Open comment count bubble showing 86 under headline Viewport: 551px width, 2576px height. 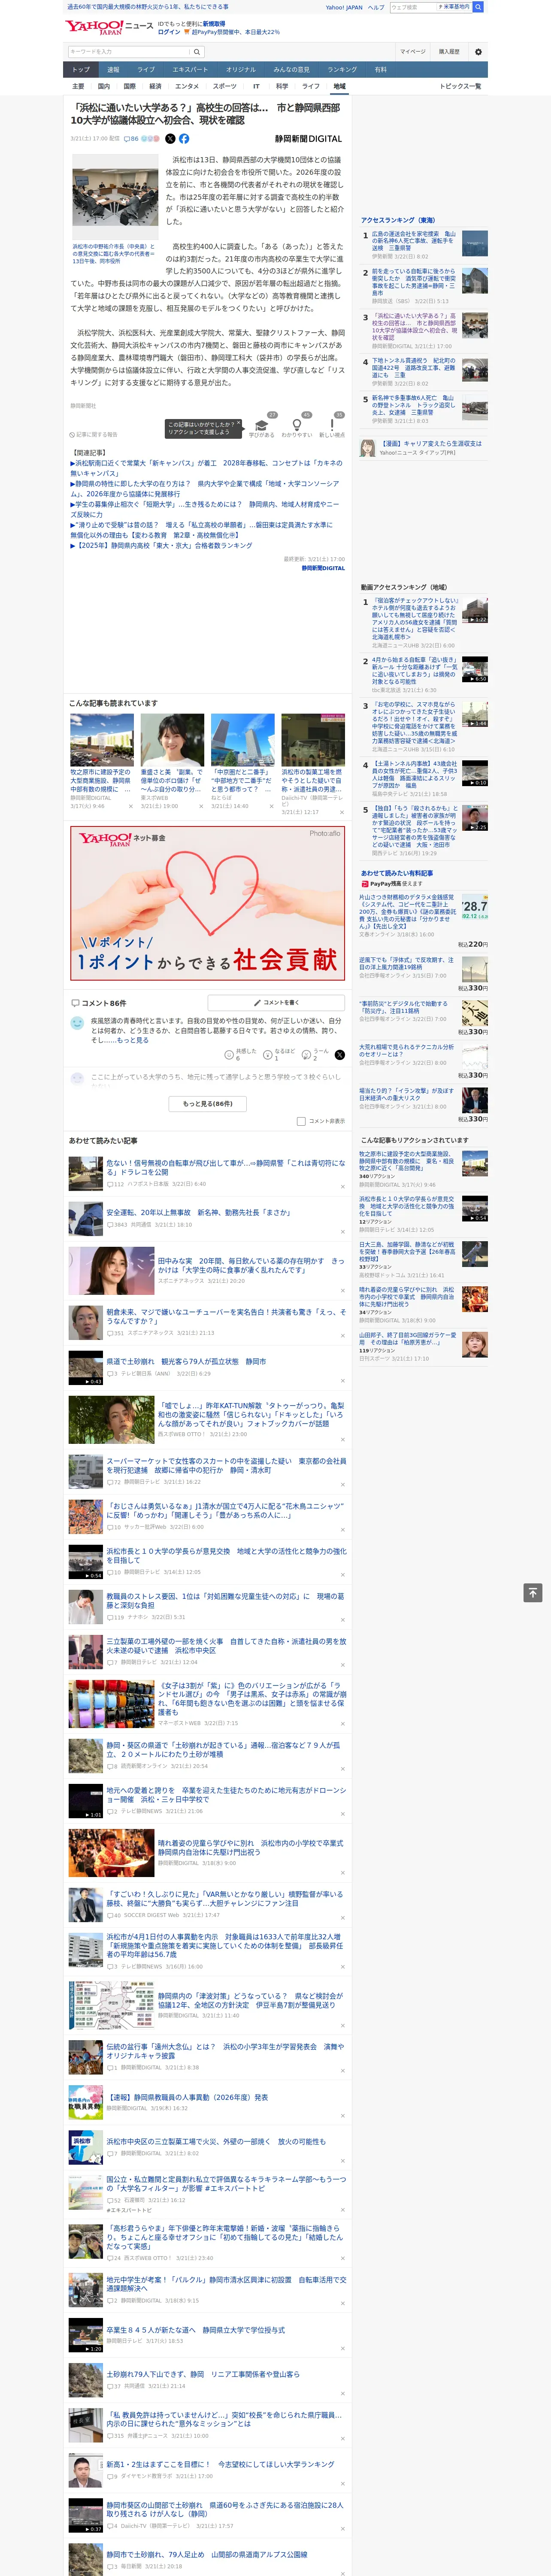(131, 139)
